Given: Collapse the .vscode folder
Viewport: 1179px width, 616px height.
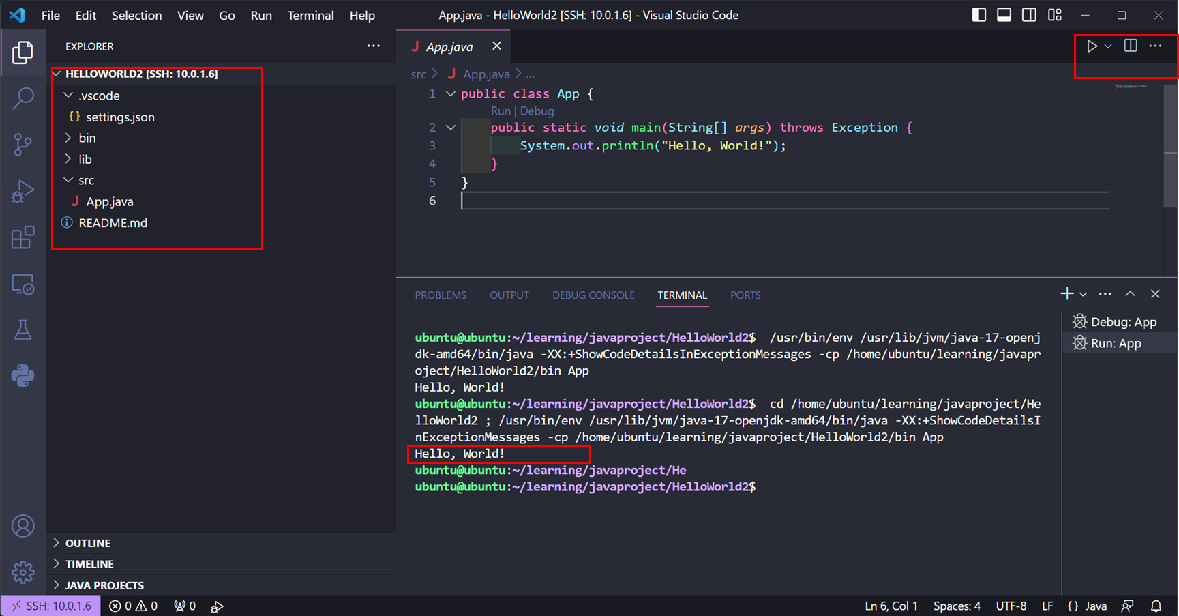Looking at the screenshot, I should 68,95.
